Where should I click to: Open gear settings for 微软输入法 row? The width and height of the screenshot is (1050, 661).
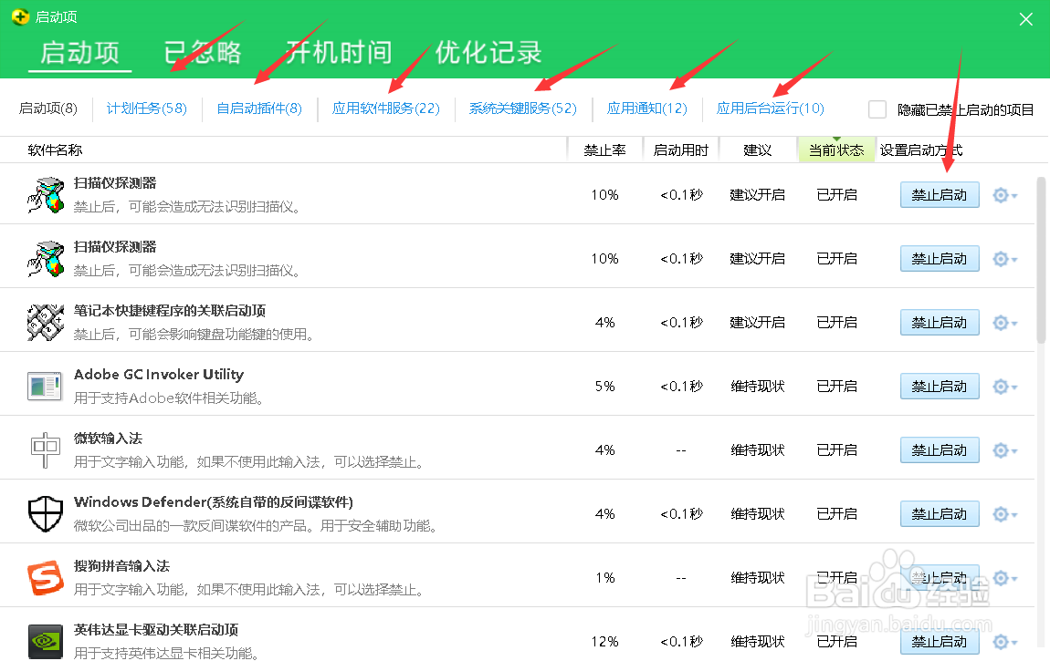[1004, 450]
